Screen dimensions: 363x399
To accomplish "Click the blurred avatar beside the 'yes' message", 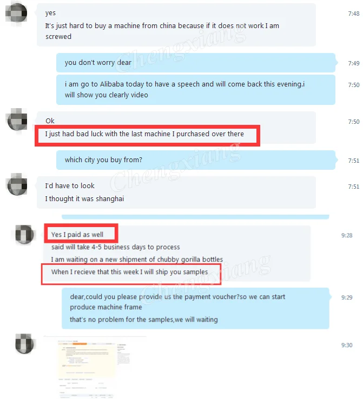I will click(17, 13).
